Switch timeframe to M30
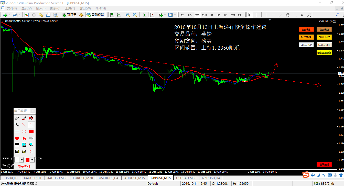 (x=204, y=15)
